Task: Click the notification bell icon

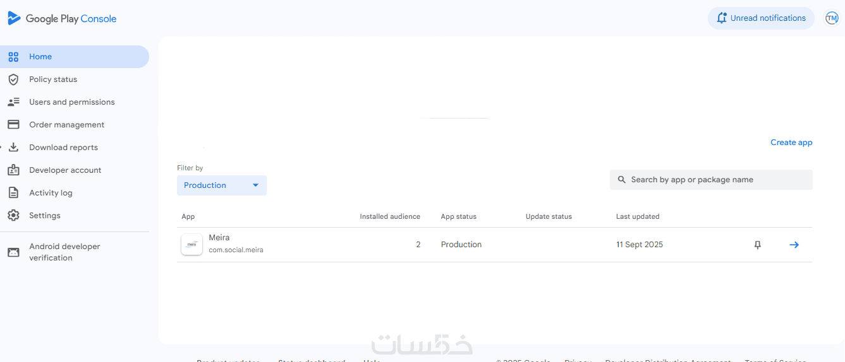Action: tap(722, 18)
